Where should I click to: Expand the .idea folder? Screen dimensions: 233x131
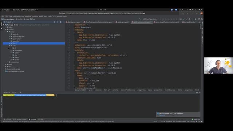[5, 27]
